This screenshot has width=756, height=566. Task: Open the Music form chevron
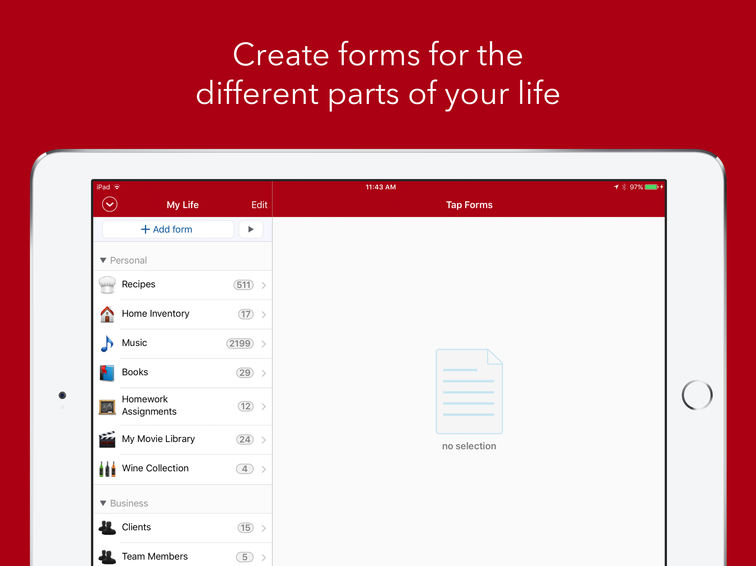(x=263, y=344)
